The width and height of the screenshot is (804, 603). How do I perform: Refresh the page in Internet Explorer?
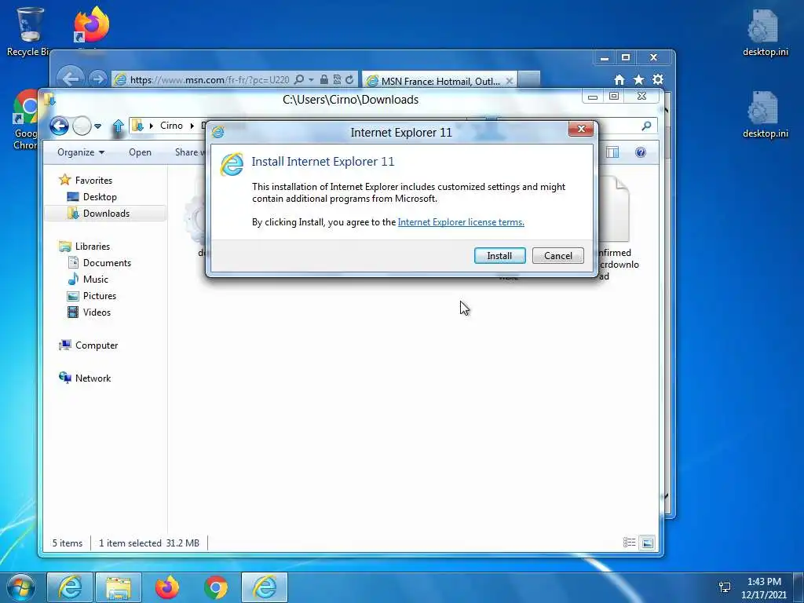tap(349, 79)
